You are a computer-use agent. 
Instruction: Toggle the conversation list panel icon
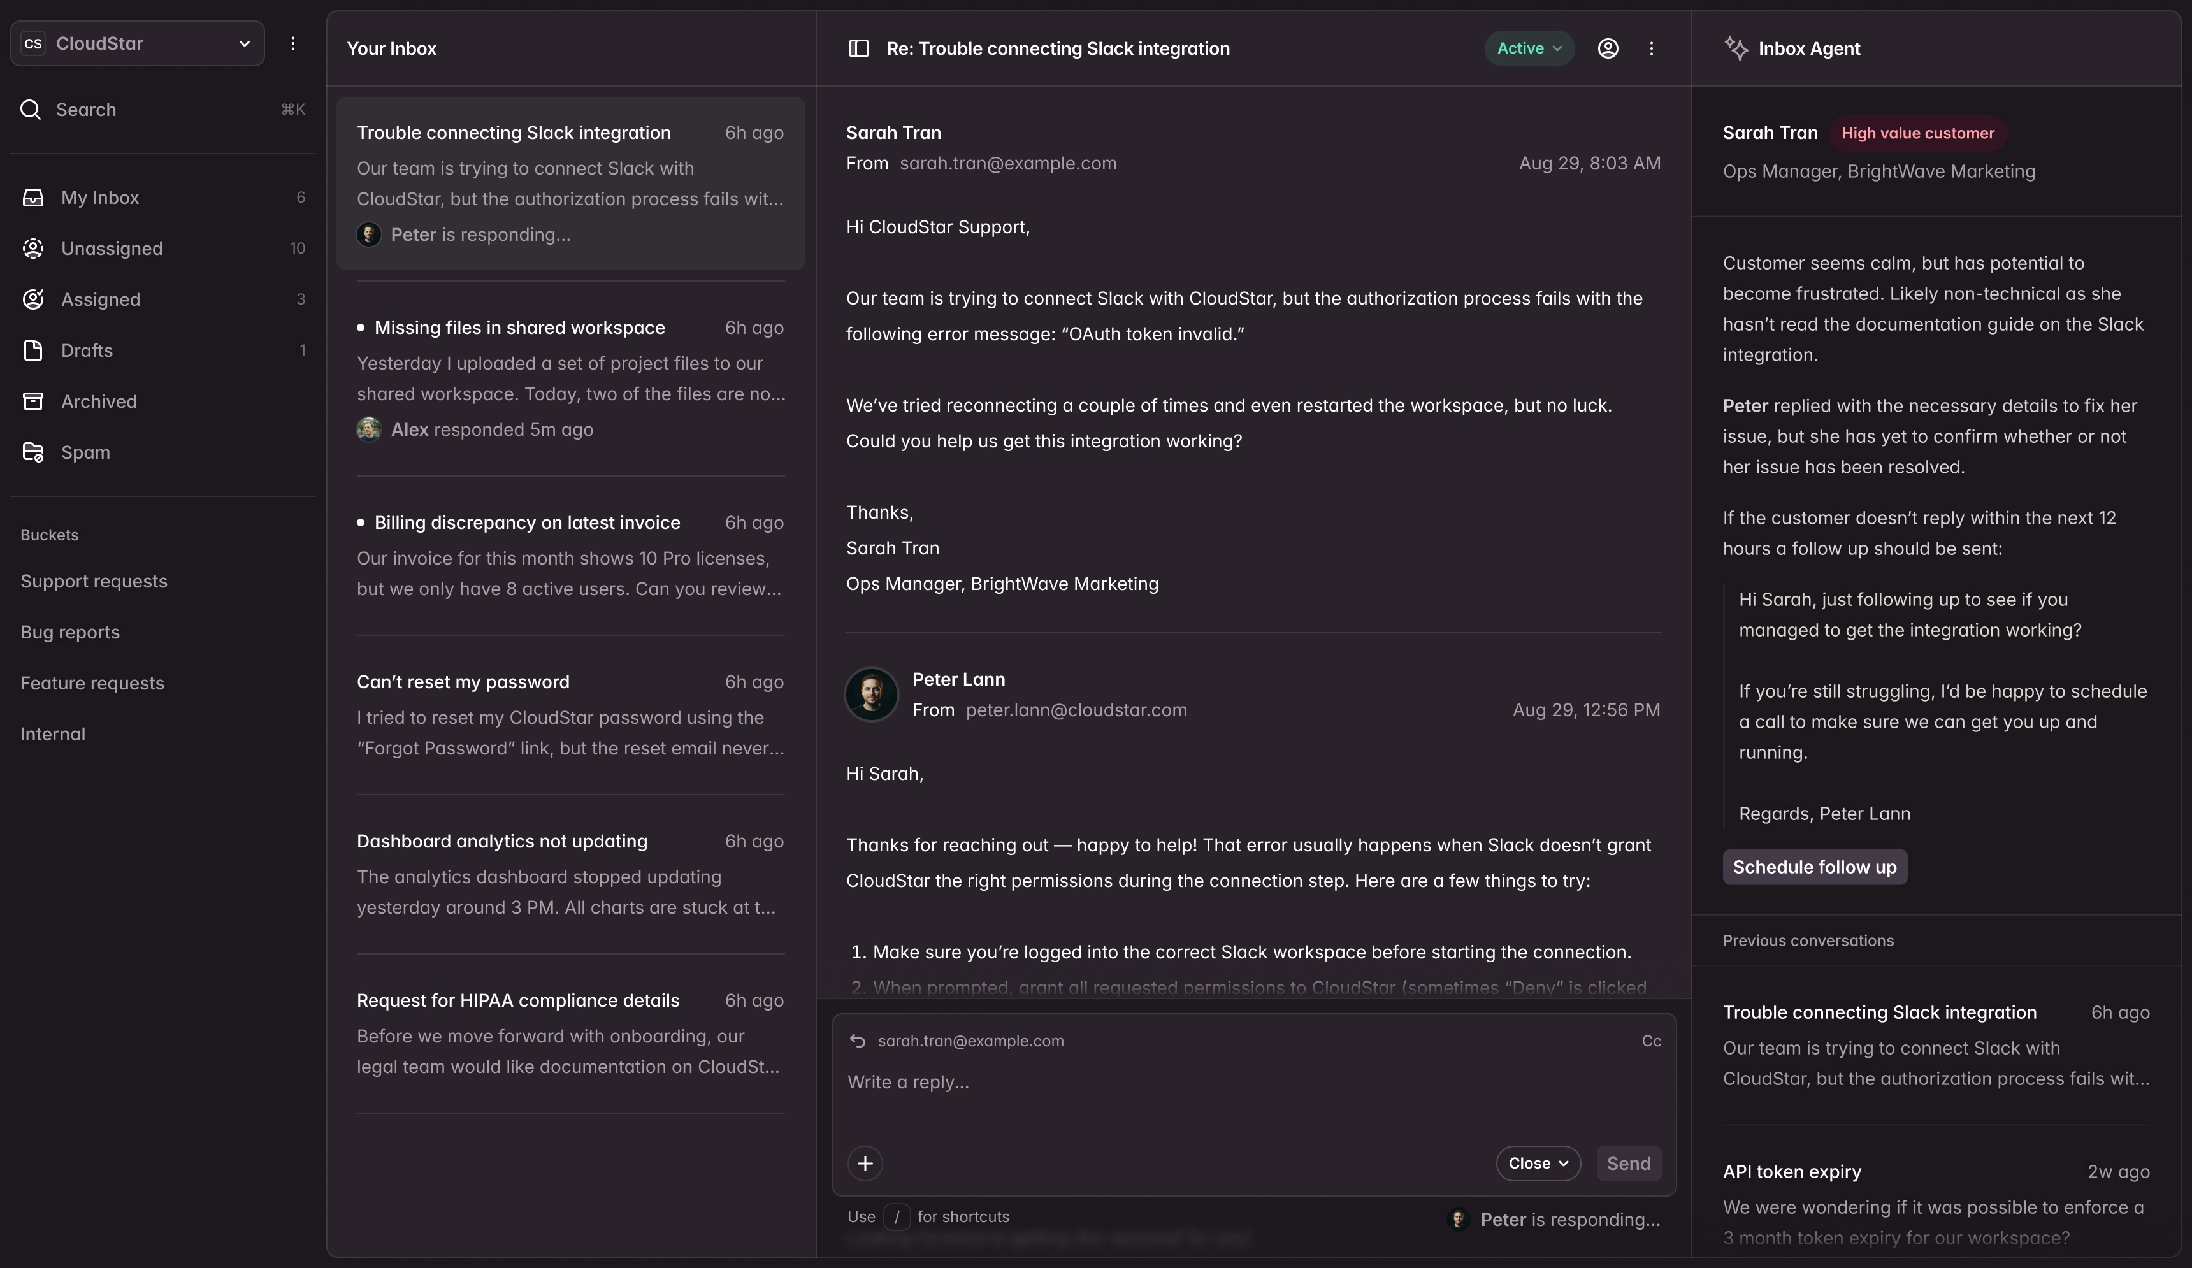click(x=858, y=48)
